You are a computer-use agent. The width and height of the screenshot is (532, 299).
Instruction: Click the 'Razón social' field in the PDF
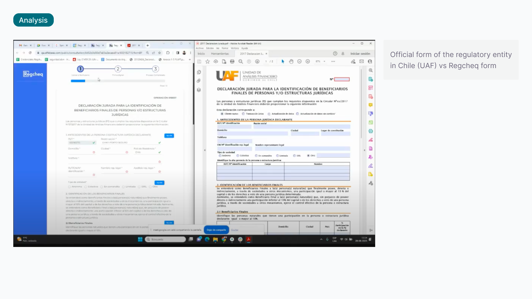tap(301, 127)
